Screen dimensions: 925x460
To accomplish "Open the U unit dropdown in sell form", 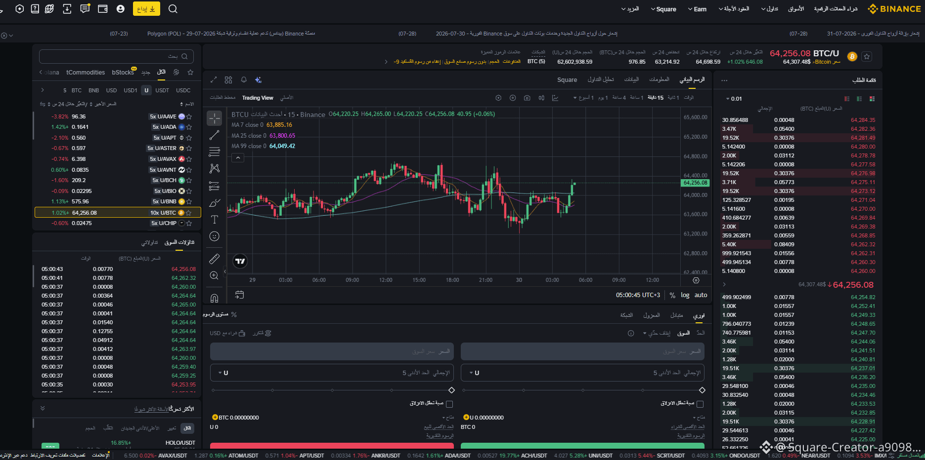I will click(222, 373).
